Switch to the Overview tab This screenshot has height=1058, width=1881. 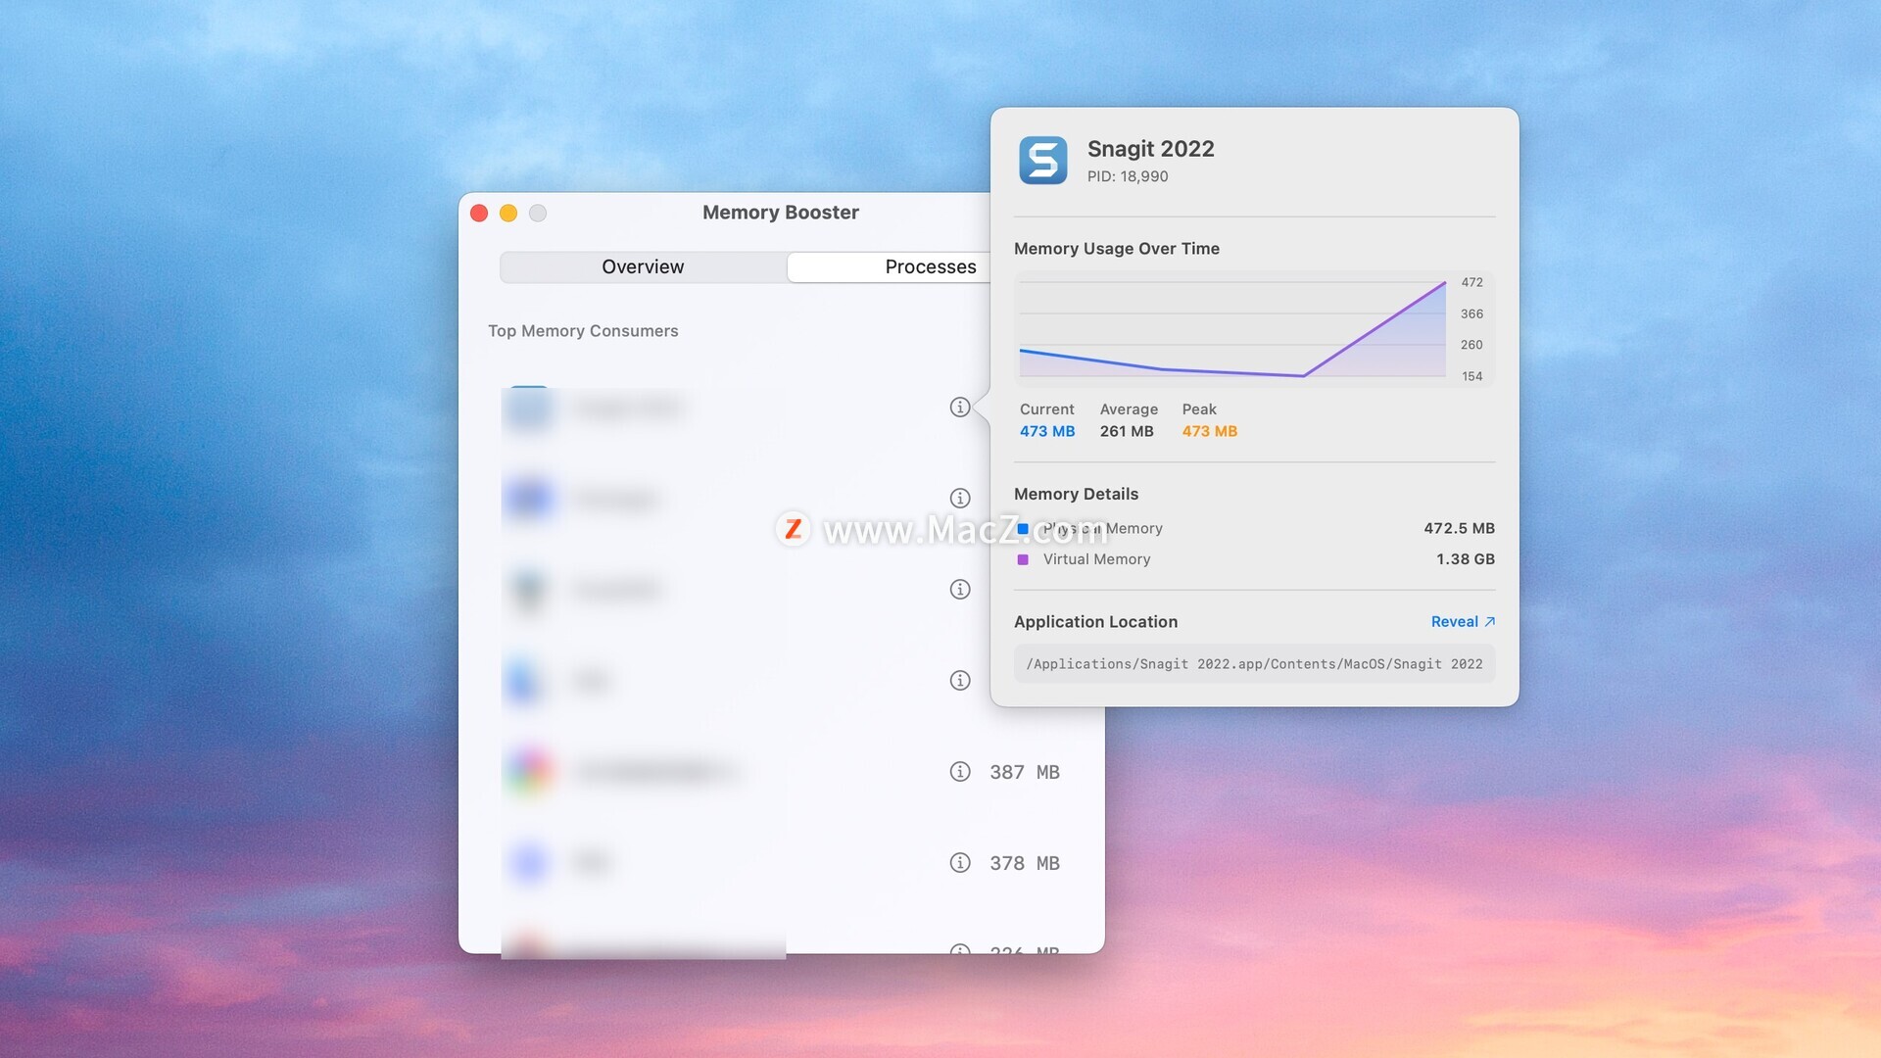643,267
